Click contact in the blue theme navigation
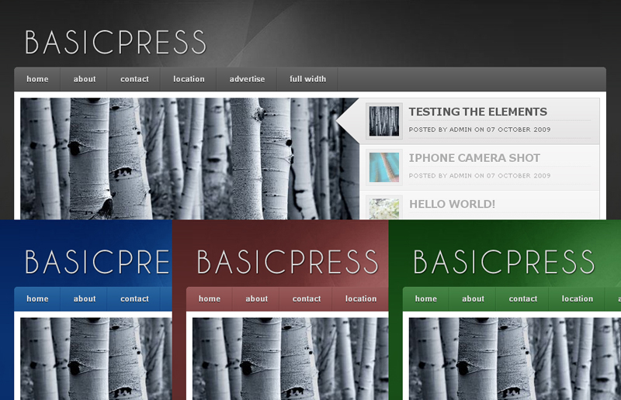Viewport: 621px width, 400px height. [x=134, y=299]
